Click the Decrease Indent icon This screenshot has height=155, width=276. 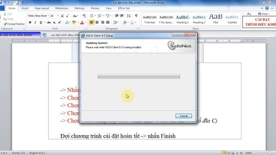coord(116,16)
